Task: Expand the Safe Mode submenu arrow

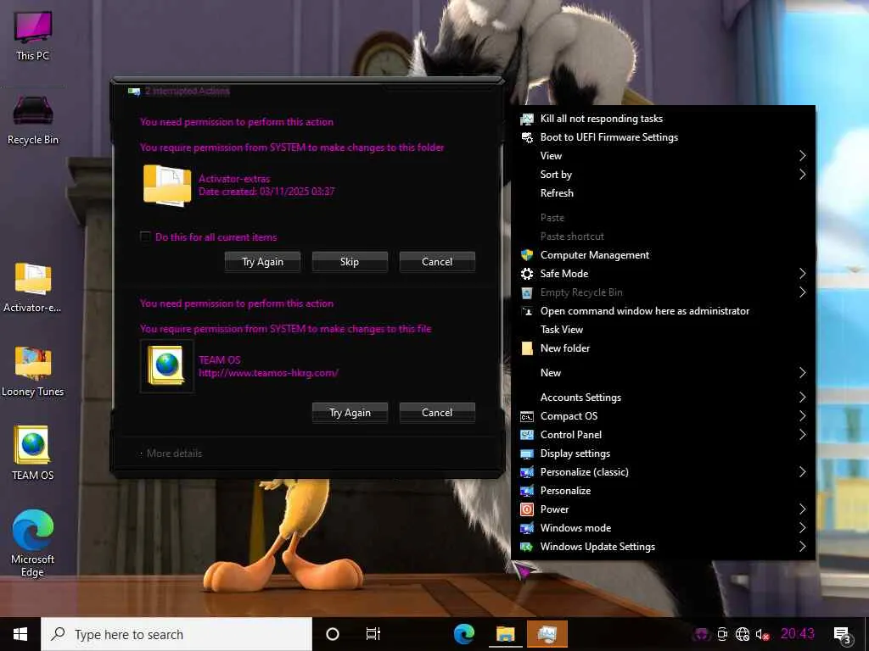Action: pos(802,274)
